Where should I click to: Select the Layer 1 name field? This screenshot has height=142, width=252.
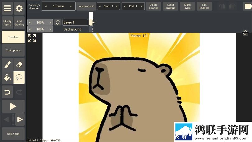pyautogui.click(x=75, y=22)
